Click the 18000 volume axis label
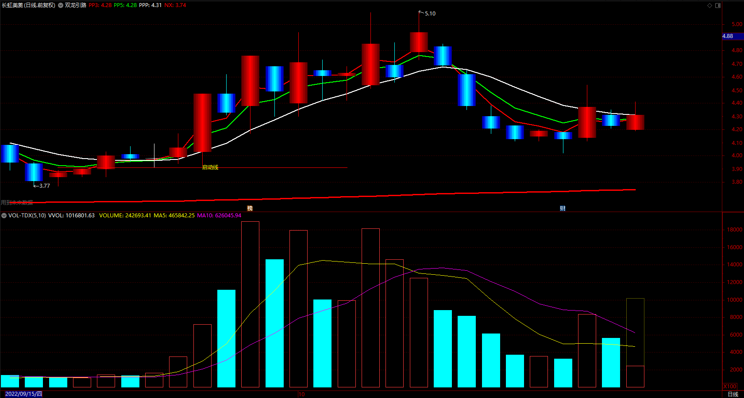This screenshot has width=744, height=398. [735, 230]
